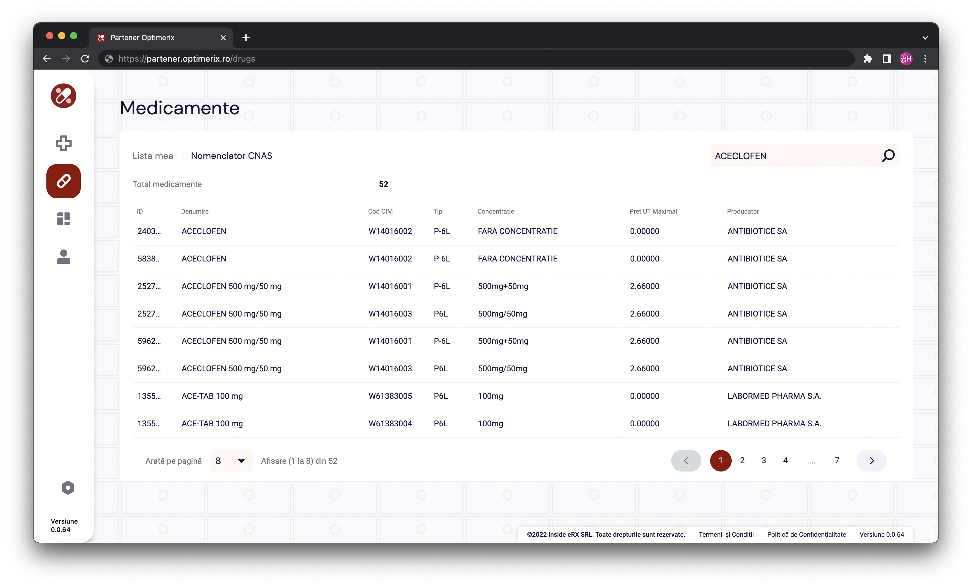Go to pagination page 2
The height and width of the screenshot is (587, 972).
[x=742, y=460]
